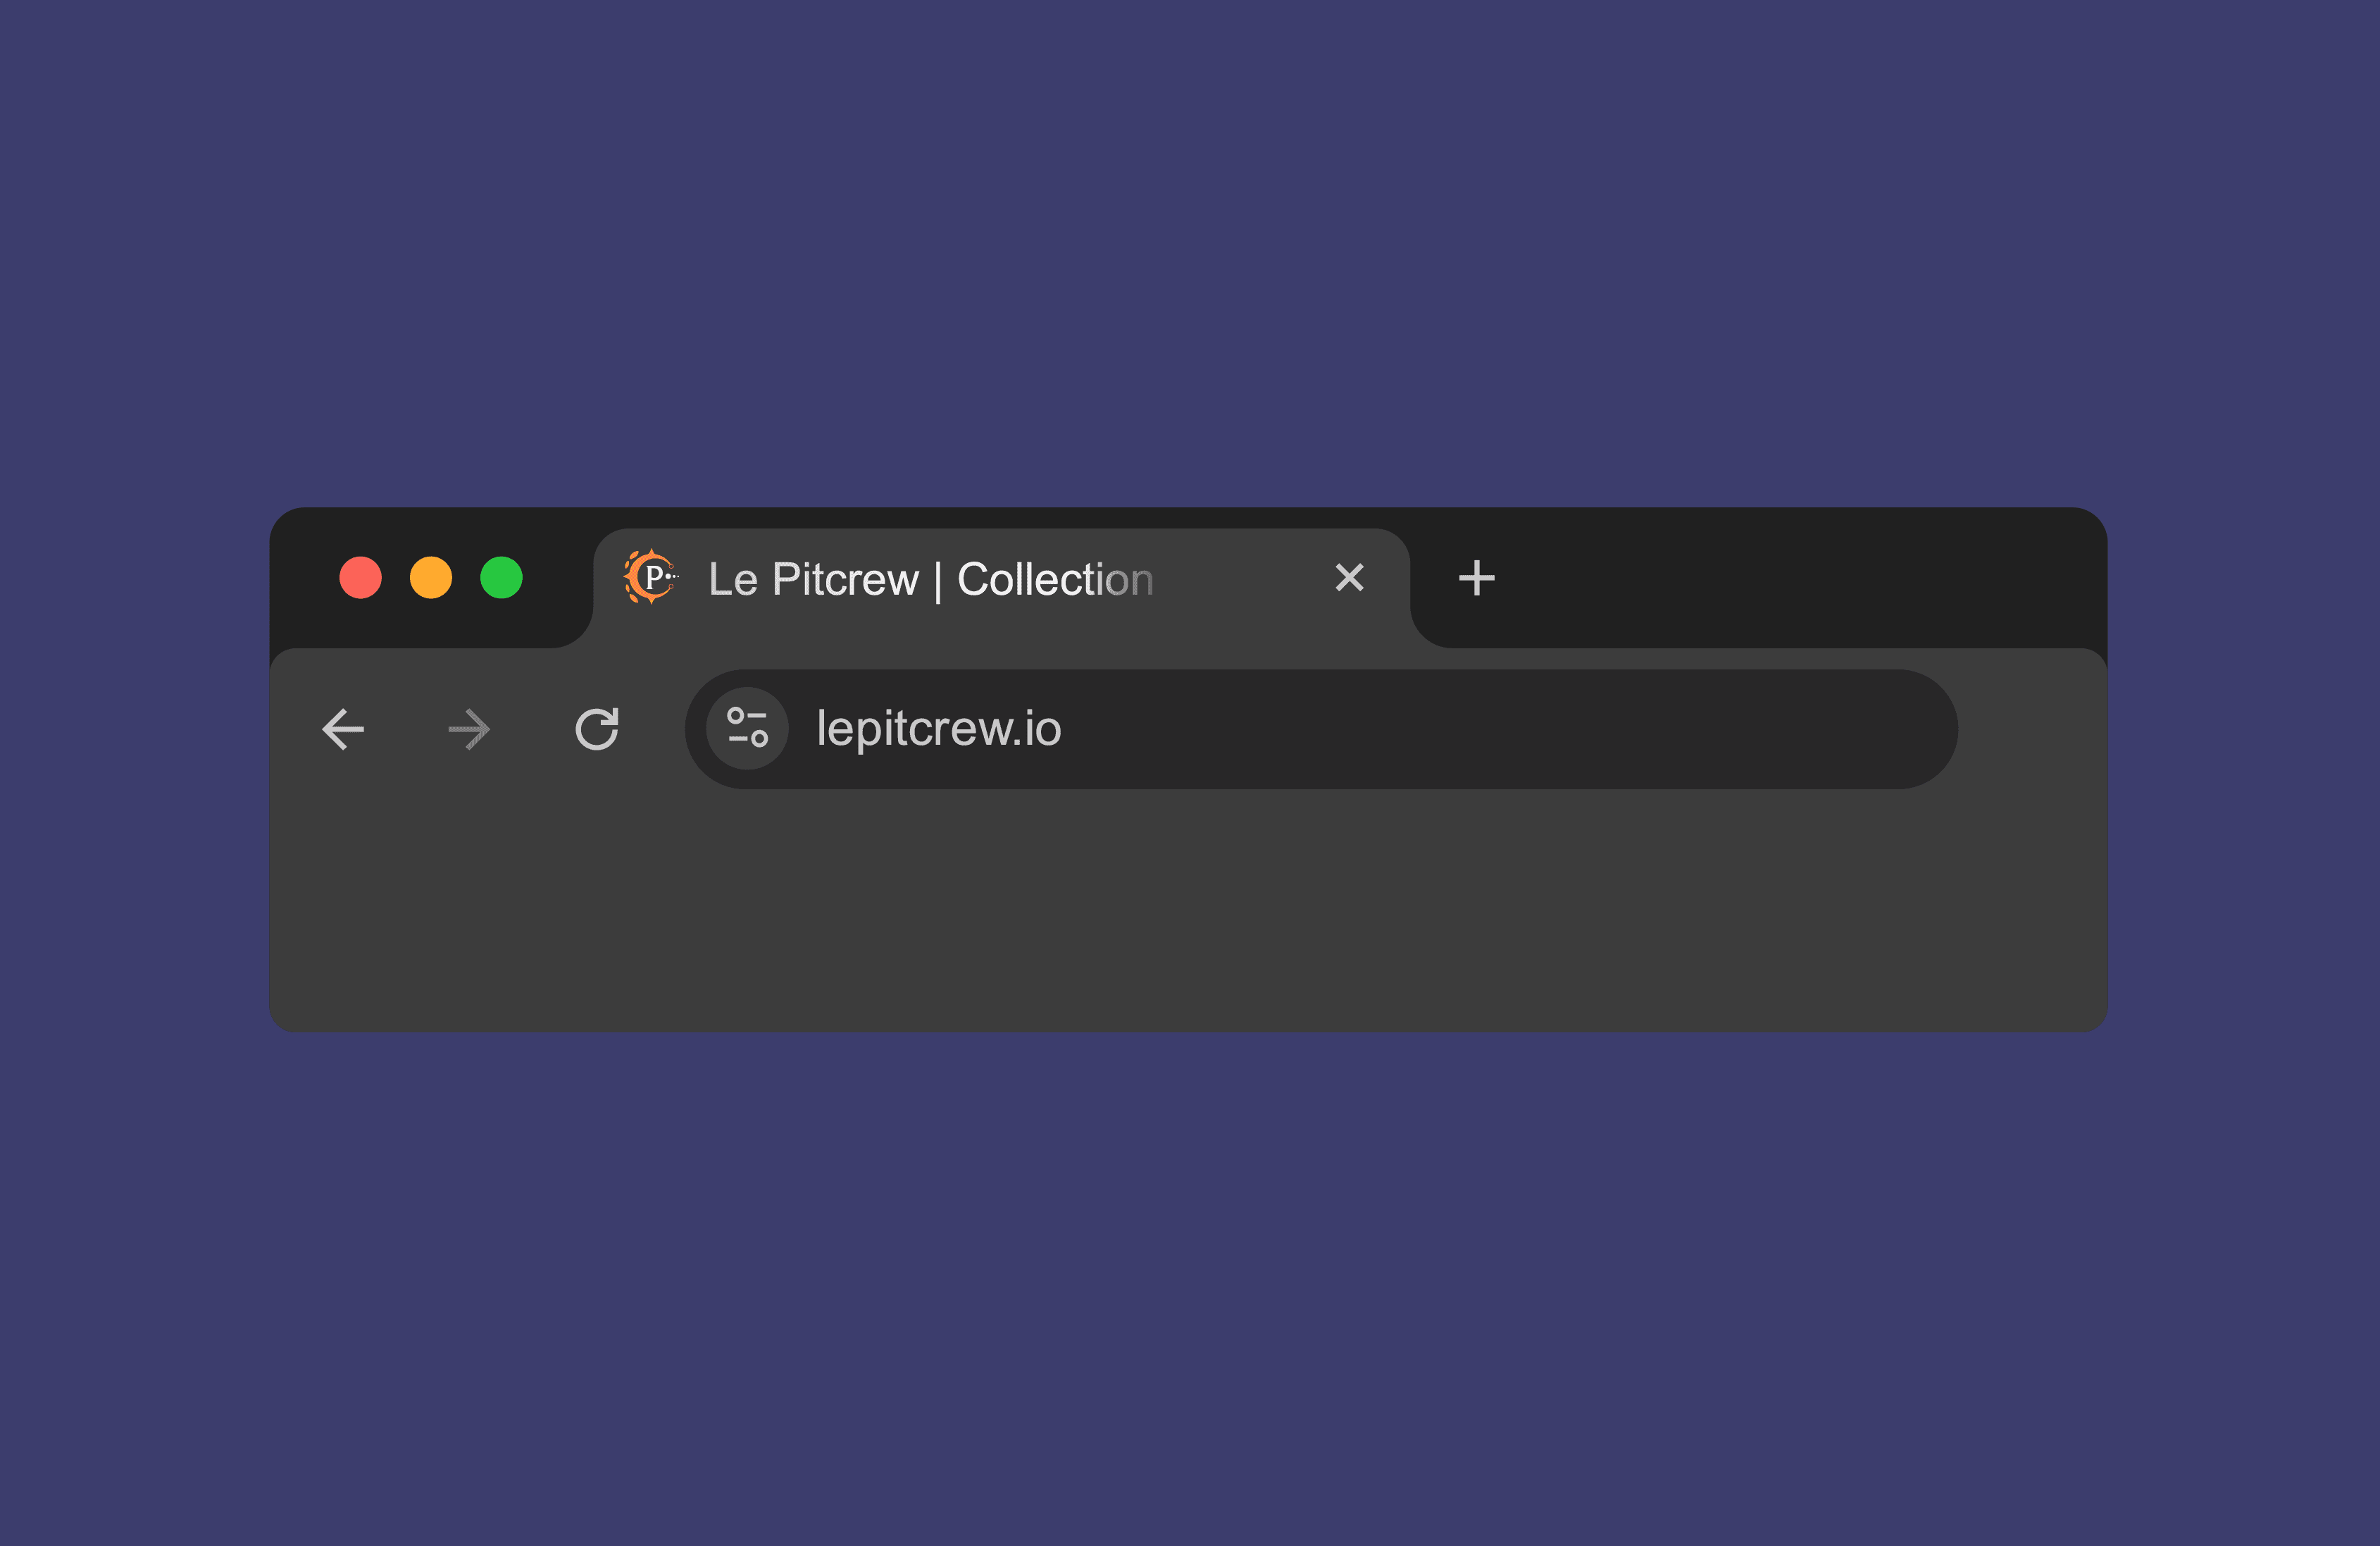Click the word Collection in tab title
Image resolution: width=2380 pixels, height=1546 pixels.
[1055, 579]
